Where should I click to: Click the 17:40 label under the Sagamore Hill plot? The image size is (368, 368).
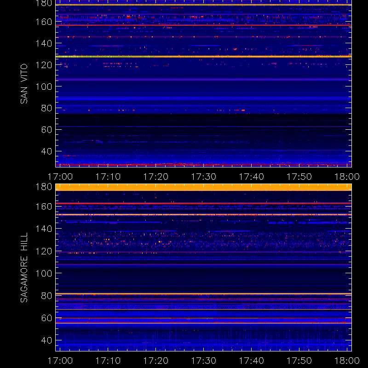pos(251,361)
